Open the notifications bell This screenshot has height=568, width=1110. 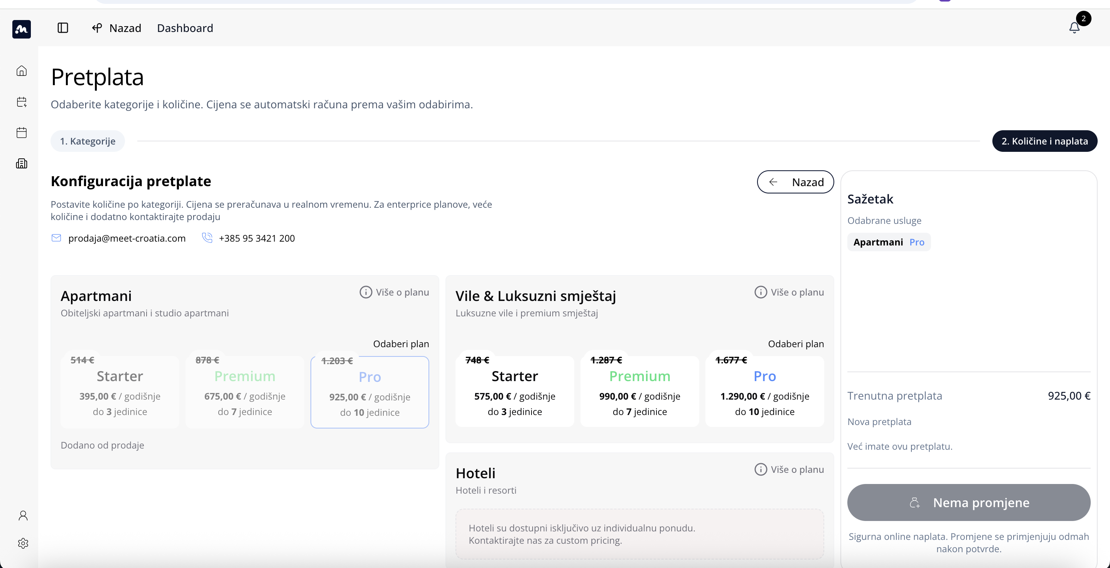[x=1074, y=28]
